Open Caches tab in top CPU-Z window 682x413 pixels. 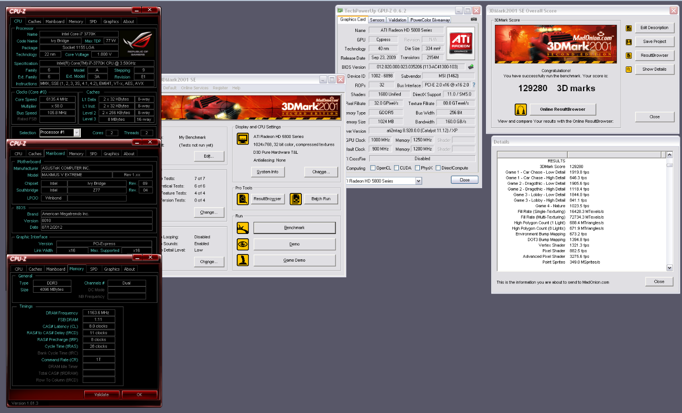point(34,21)
